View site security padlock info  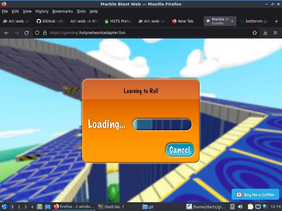pos(45,33)
